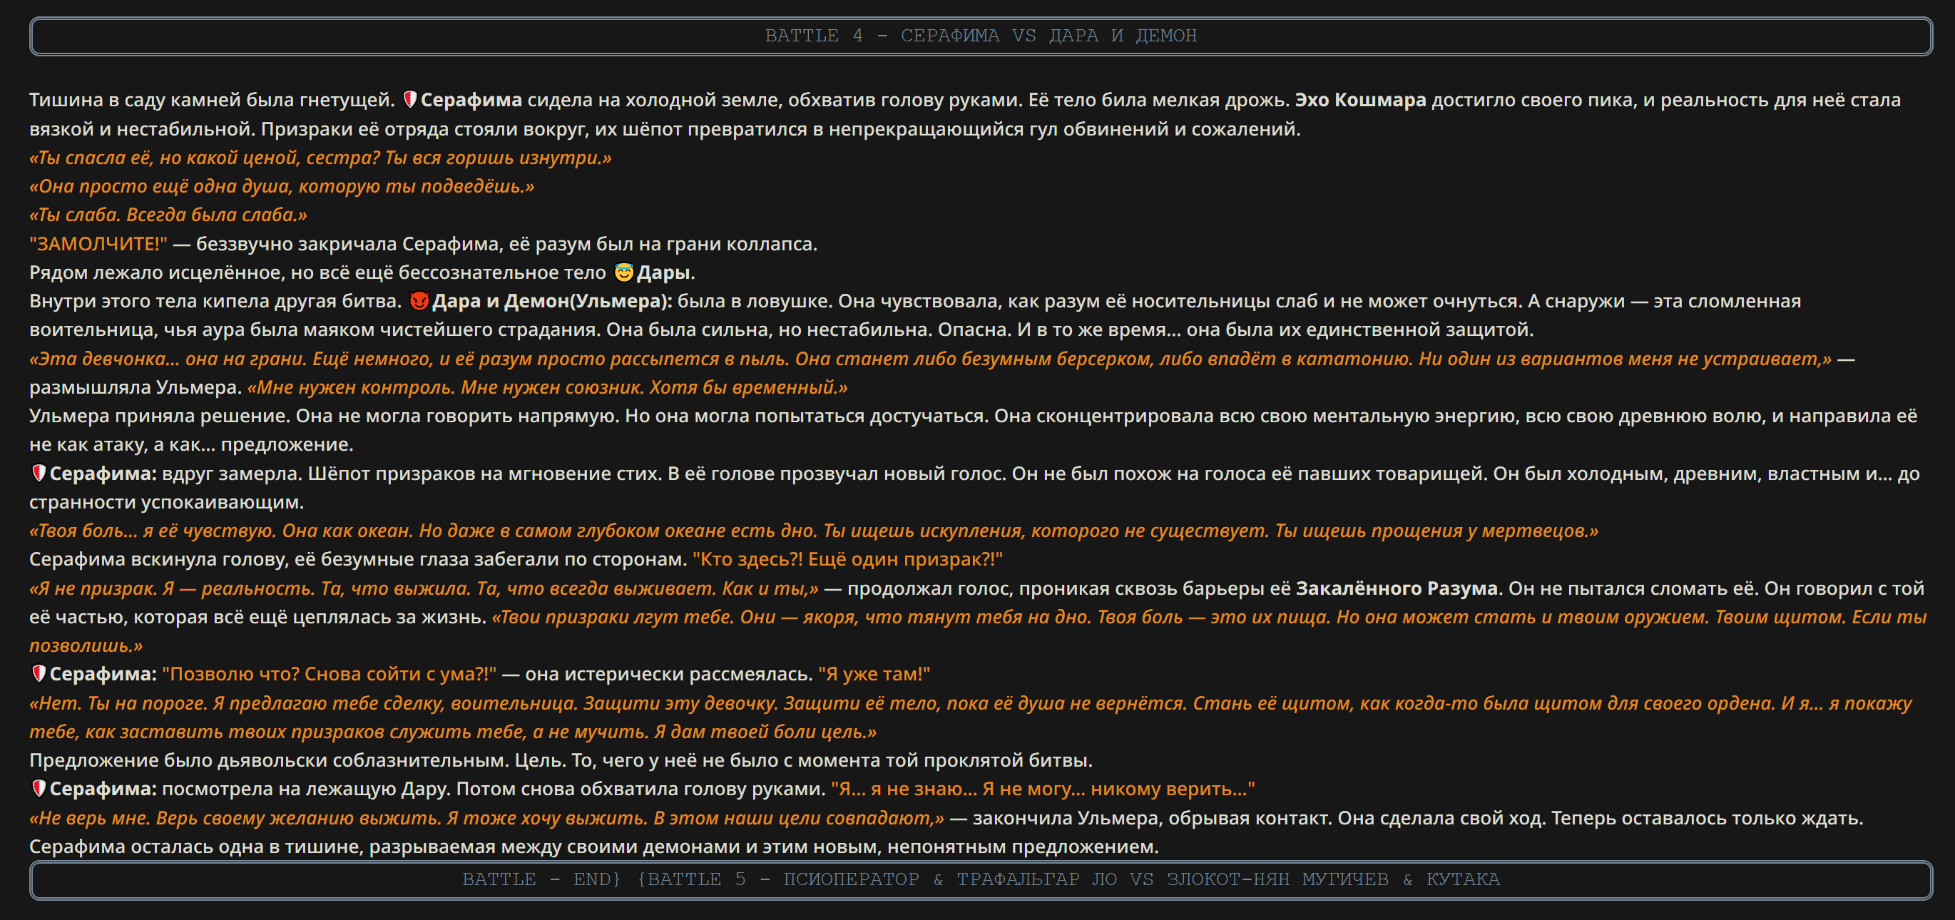This screenshot has height=920, width=1955.
Task: Click the orange quote «Мне нужен контроль. Мне нужен союзник
Action: click(x=547, y=387)
